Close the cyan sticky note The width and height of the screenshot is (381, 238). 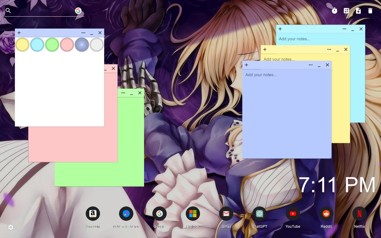point(361,29)
